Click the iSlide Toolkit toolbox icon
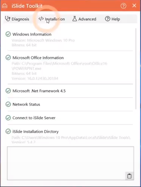The width and height of the screenshot is (141, 187). tap(5, 6)
